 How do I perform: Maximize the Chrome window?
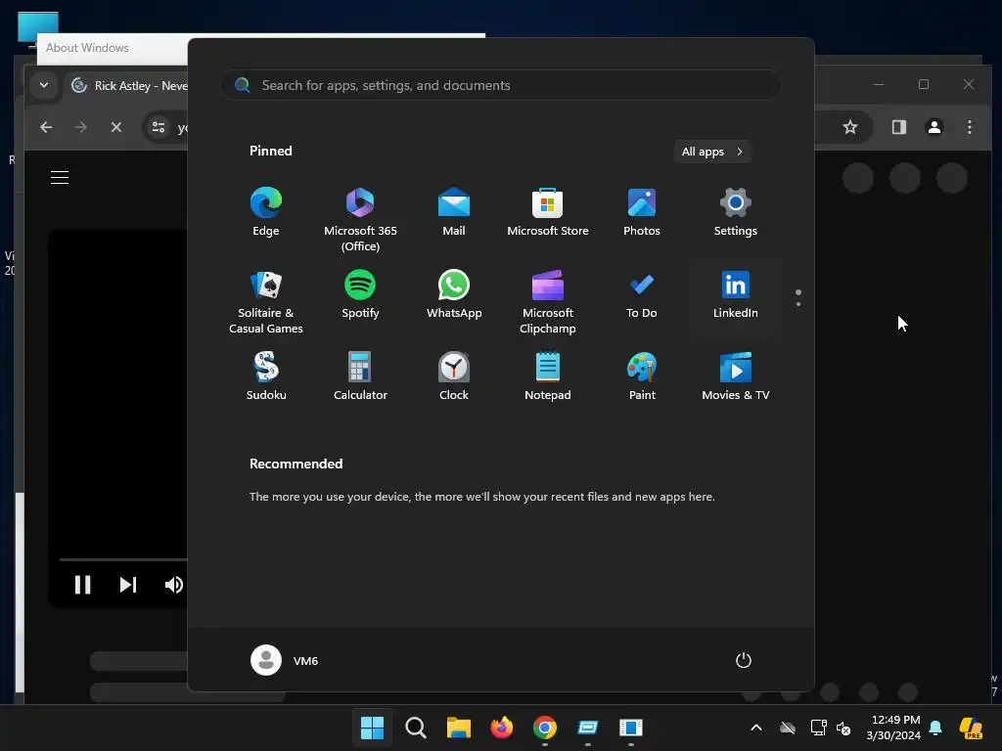(x=924, y=84)
